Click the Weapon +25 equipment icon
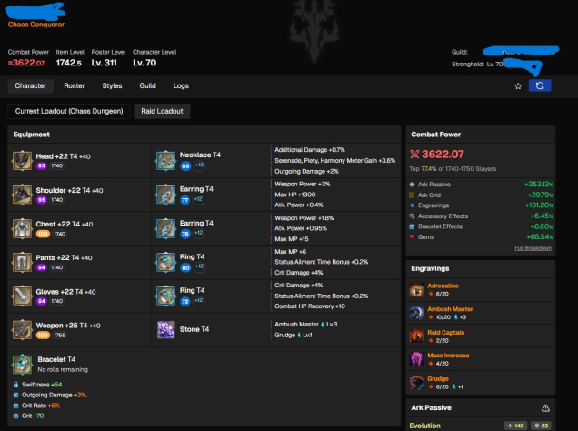578x431 pixels. [x=21, y=329]
